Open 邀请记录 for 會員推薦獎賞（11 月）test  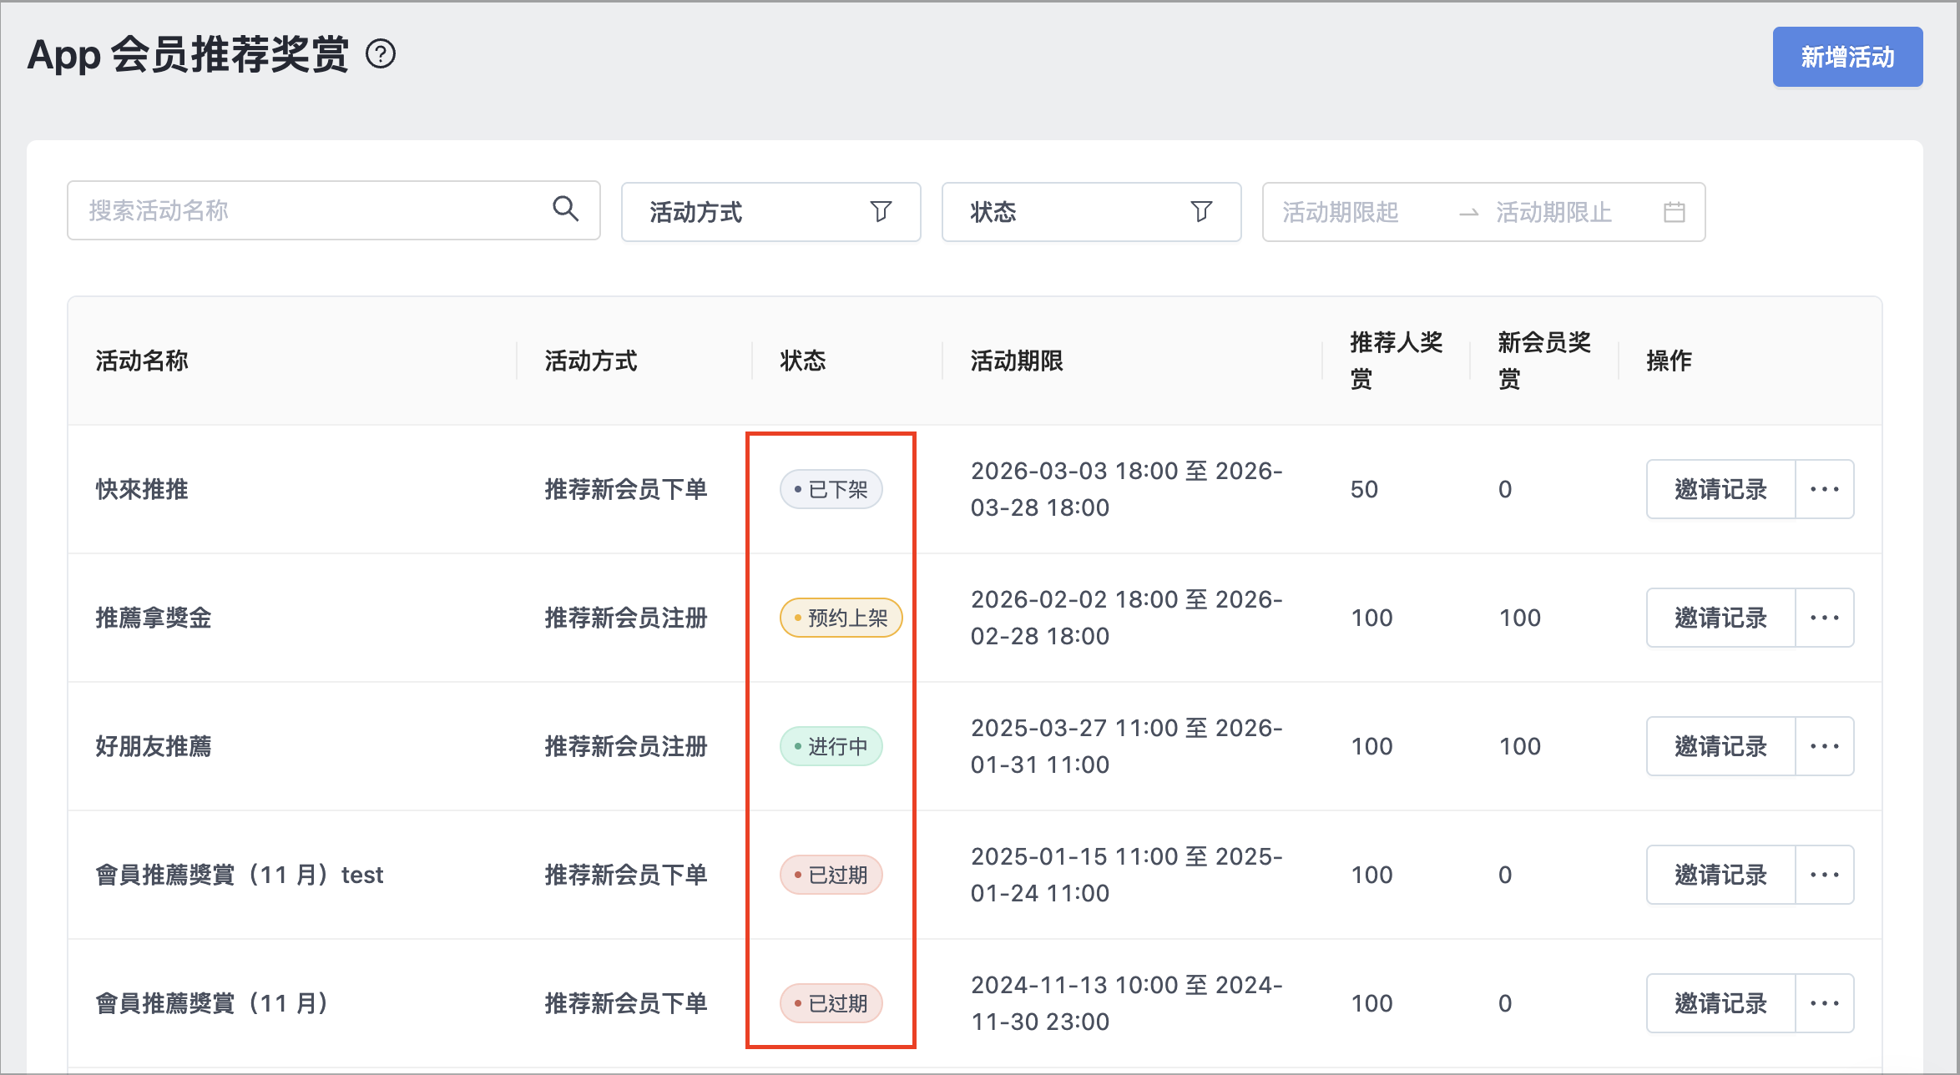tap(1720, 875)
